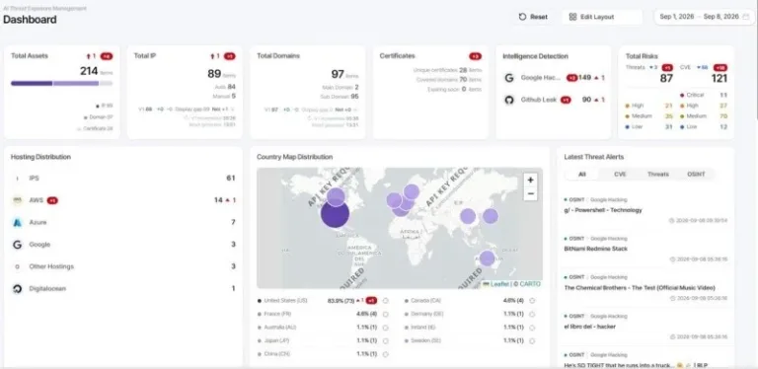This screenshot has width=758, height=369.
Task: Switch to the All alerts tab
Action: 582,175
